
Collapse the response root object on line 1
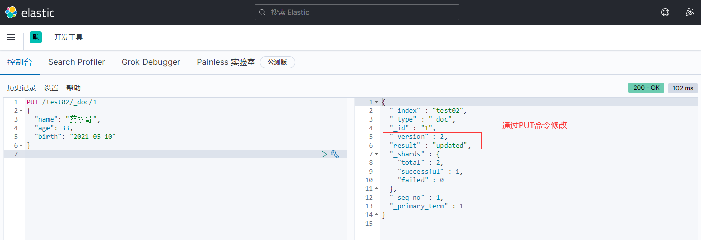click(x=377, y=102)
